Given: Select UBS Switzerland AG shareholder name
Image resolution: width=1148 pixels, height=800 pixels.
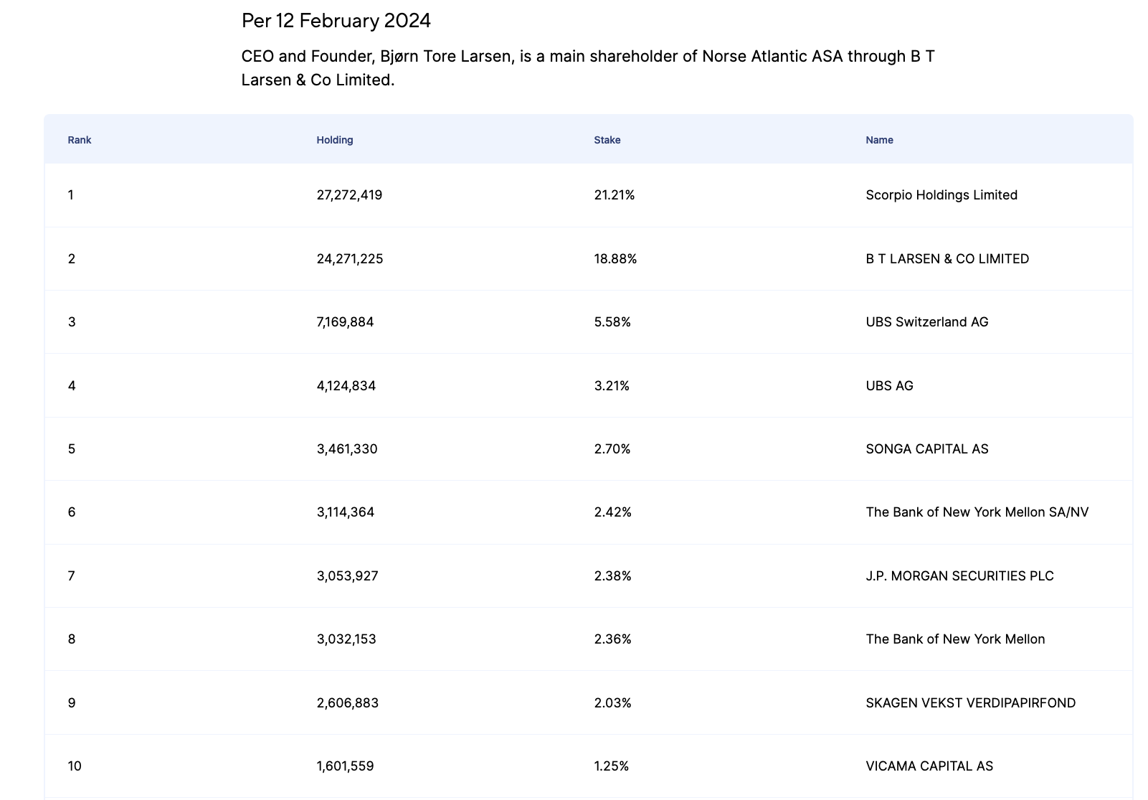Looking at the screenshot, I should pos(927,322).
